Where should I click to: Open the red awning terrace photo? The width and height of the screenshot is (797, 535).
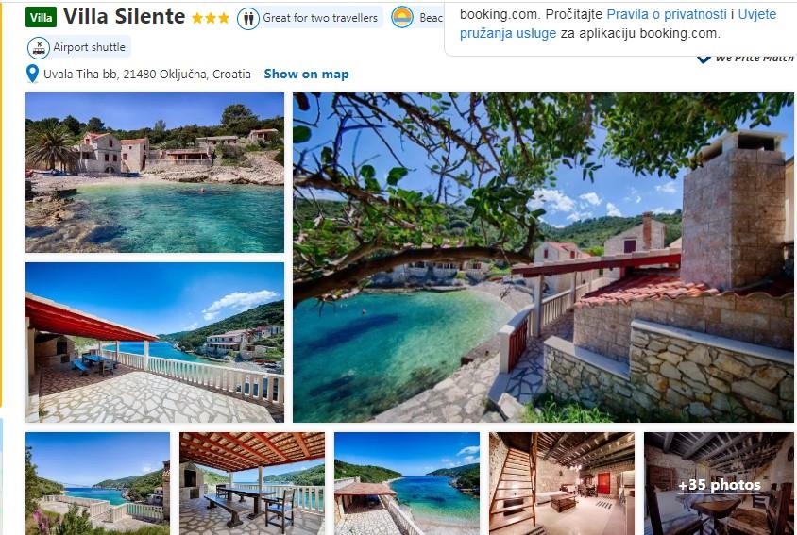tap(155, 343)
